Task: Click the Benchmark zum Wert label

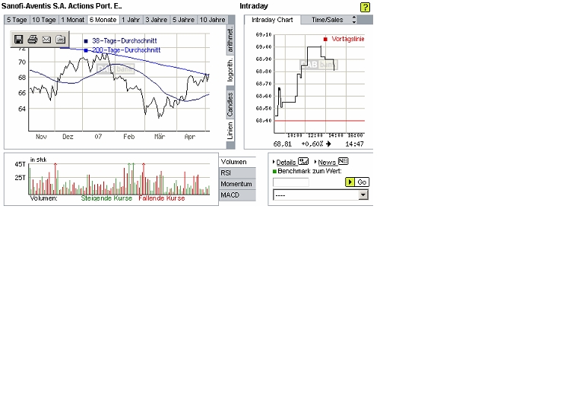Action: pyautogui.click(x=309, y=171)
